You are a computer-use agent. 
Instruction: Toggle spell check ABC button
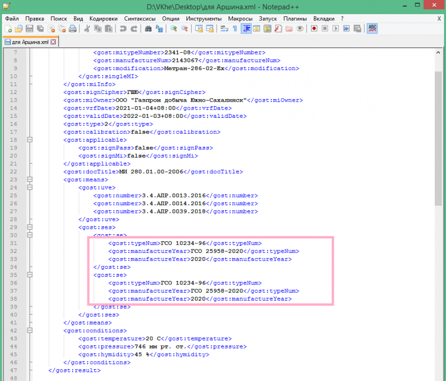[x=372, y=28]
